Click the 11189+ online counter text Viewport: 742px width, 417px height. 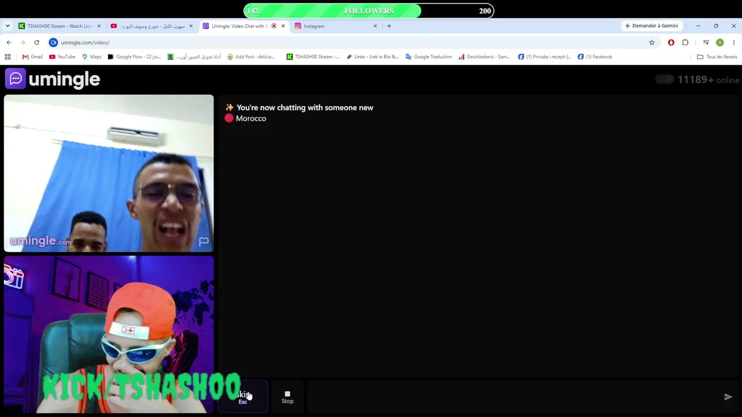click(x=708, y=80)
